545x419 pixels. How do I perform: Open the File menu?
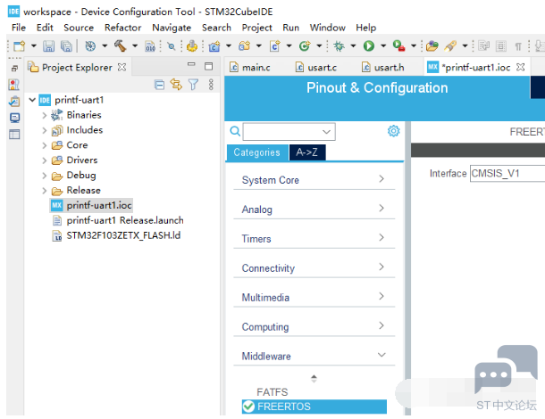tap(19, 28)
